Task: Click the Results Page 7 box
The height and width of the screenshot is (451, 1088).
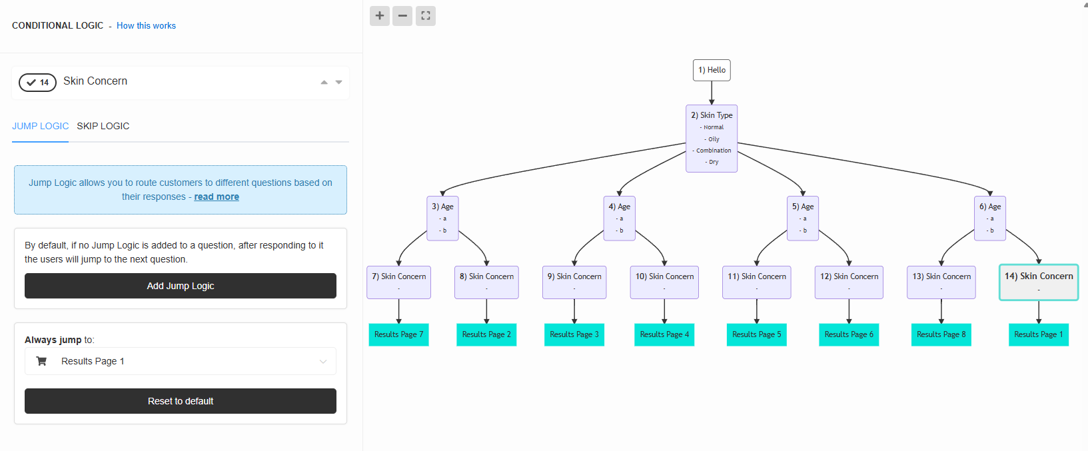Action: tap(399, 334)
